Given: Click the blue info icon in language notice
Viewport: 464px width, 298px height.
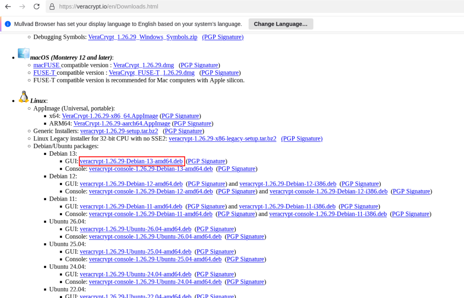Looking at the screenshot, I should click(x=8, y=24).
